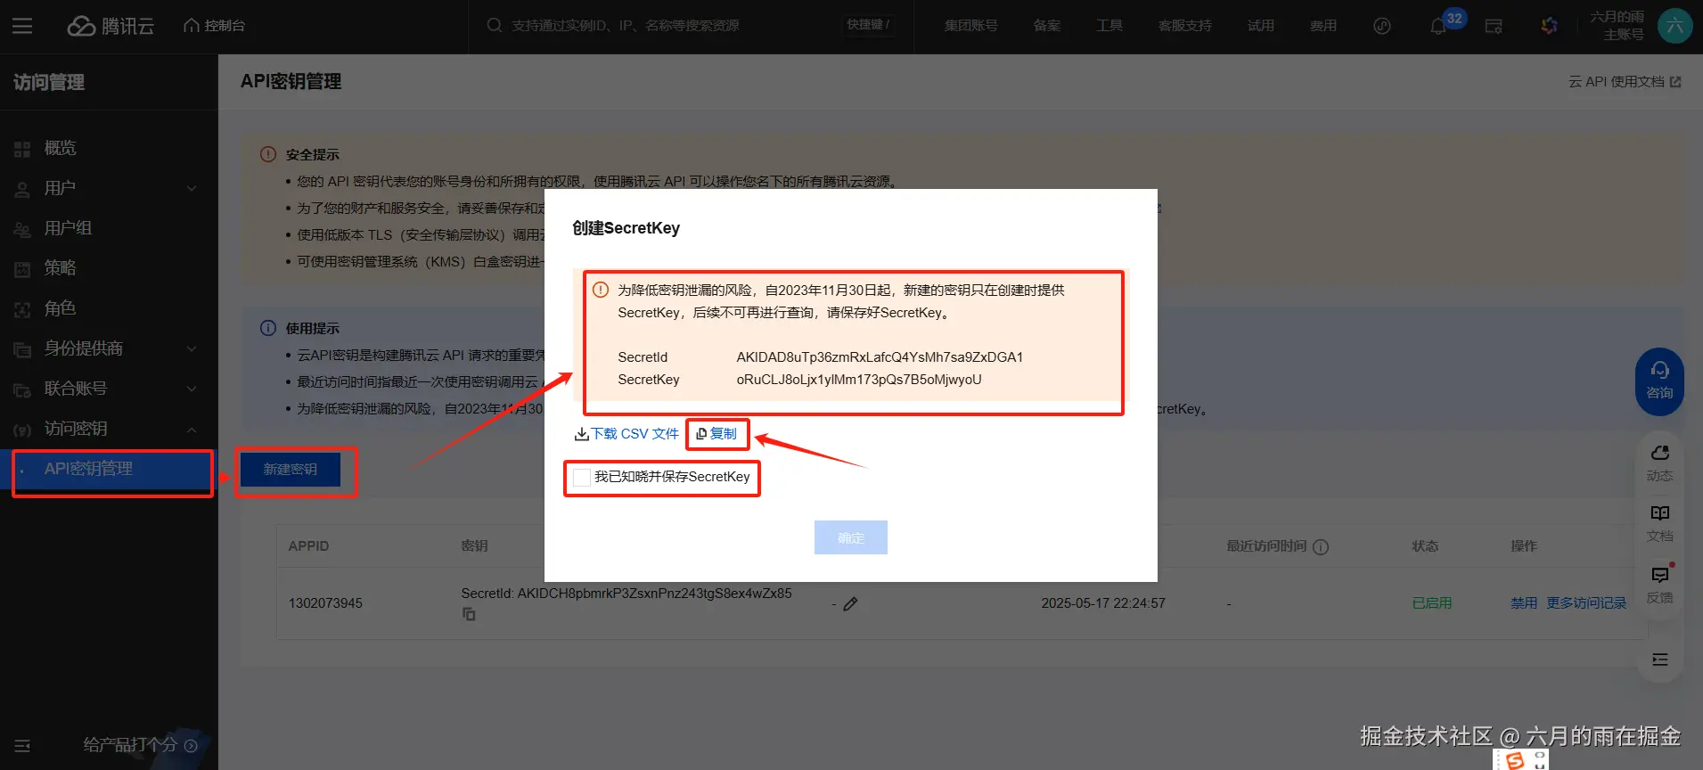Copy SecretId icon in the table row

coord(469,614)
